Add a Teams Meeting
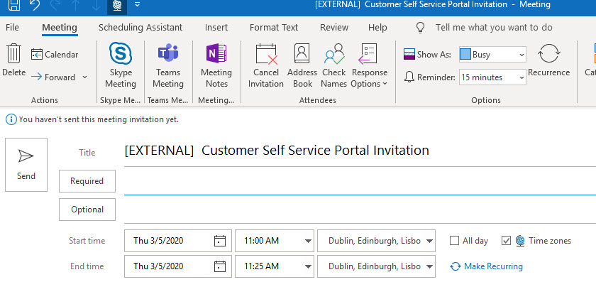 pos(168,65)
